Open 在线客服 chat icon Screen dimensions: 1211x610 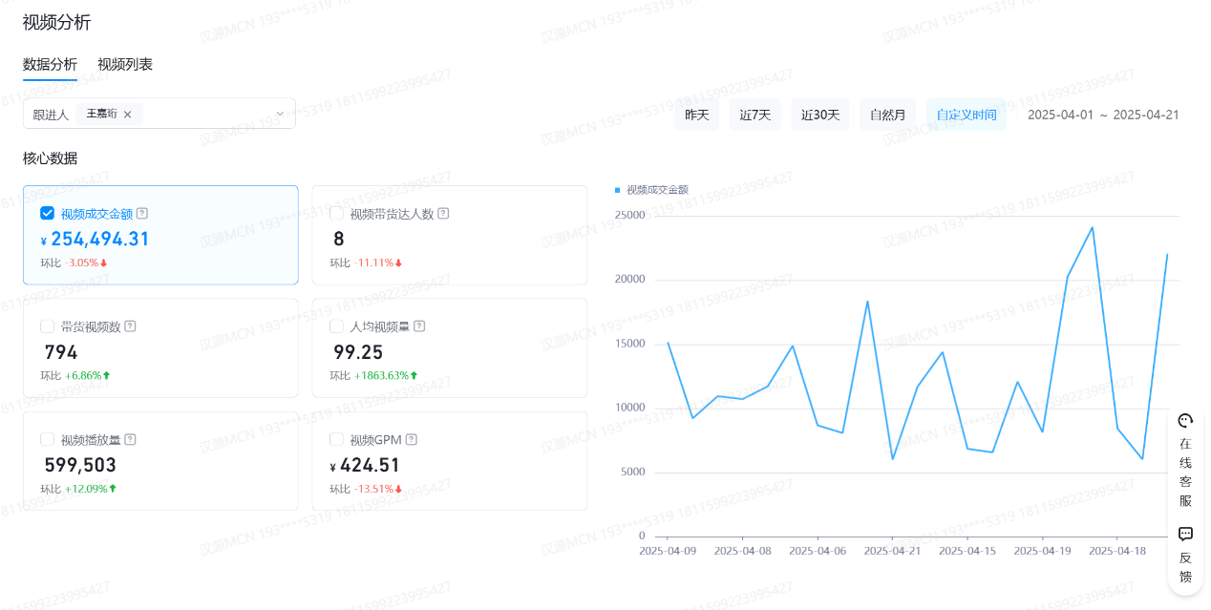coord(1185,421)
